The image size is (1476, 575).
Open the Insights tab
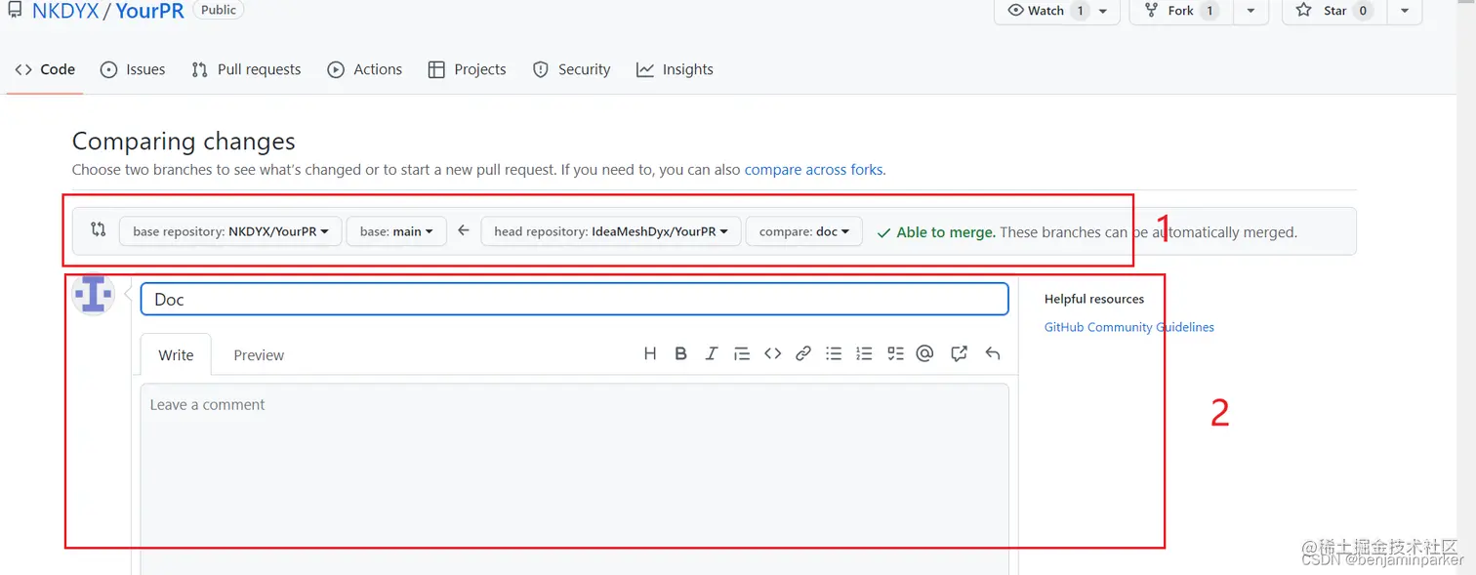(x=675, y=69)
